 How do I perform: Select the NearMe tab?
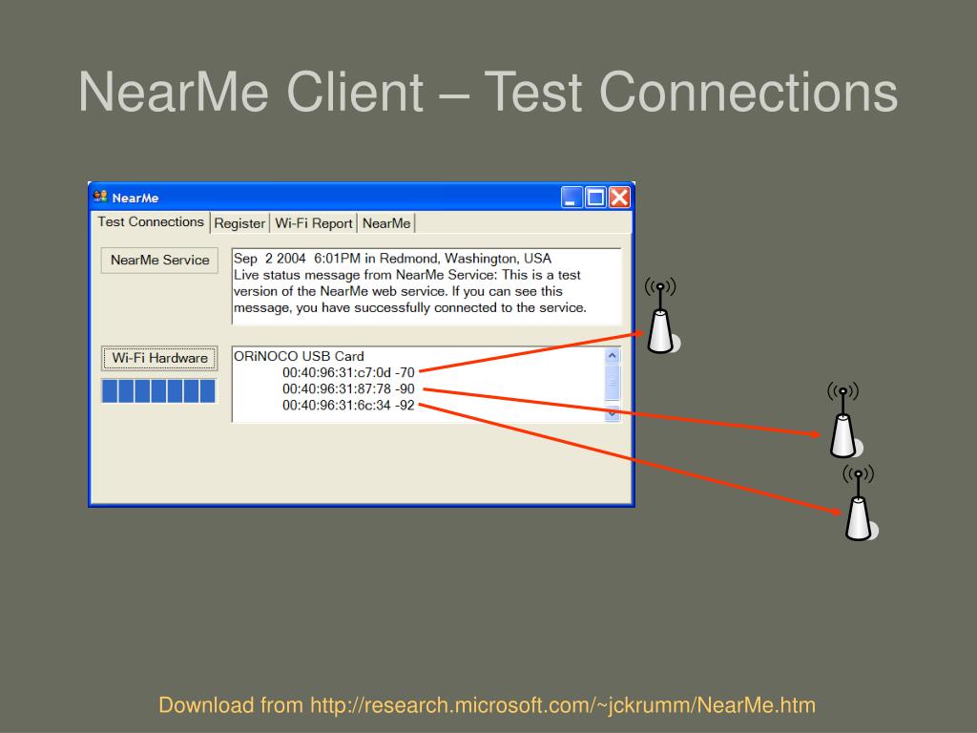[386, 223]
